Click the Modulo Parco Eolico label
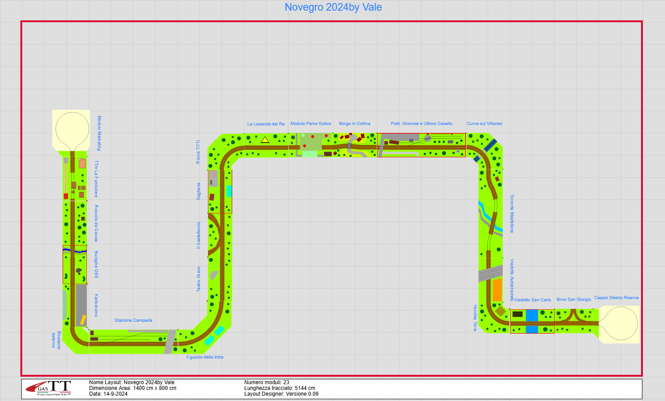The width and height of the screenshot is (665, 401). [310, 124]
